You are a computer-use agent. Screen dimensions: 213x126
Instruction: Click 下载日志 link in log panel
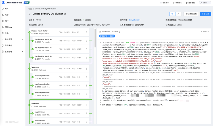205,31
